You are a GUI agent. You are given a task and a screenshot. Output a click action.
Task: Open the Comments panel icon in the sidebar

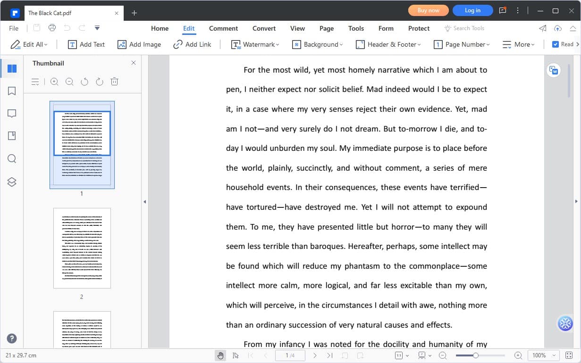[12, 114]
